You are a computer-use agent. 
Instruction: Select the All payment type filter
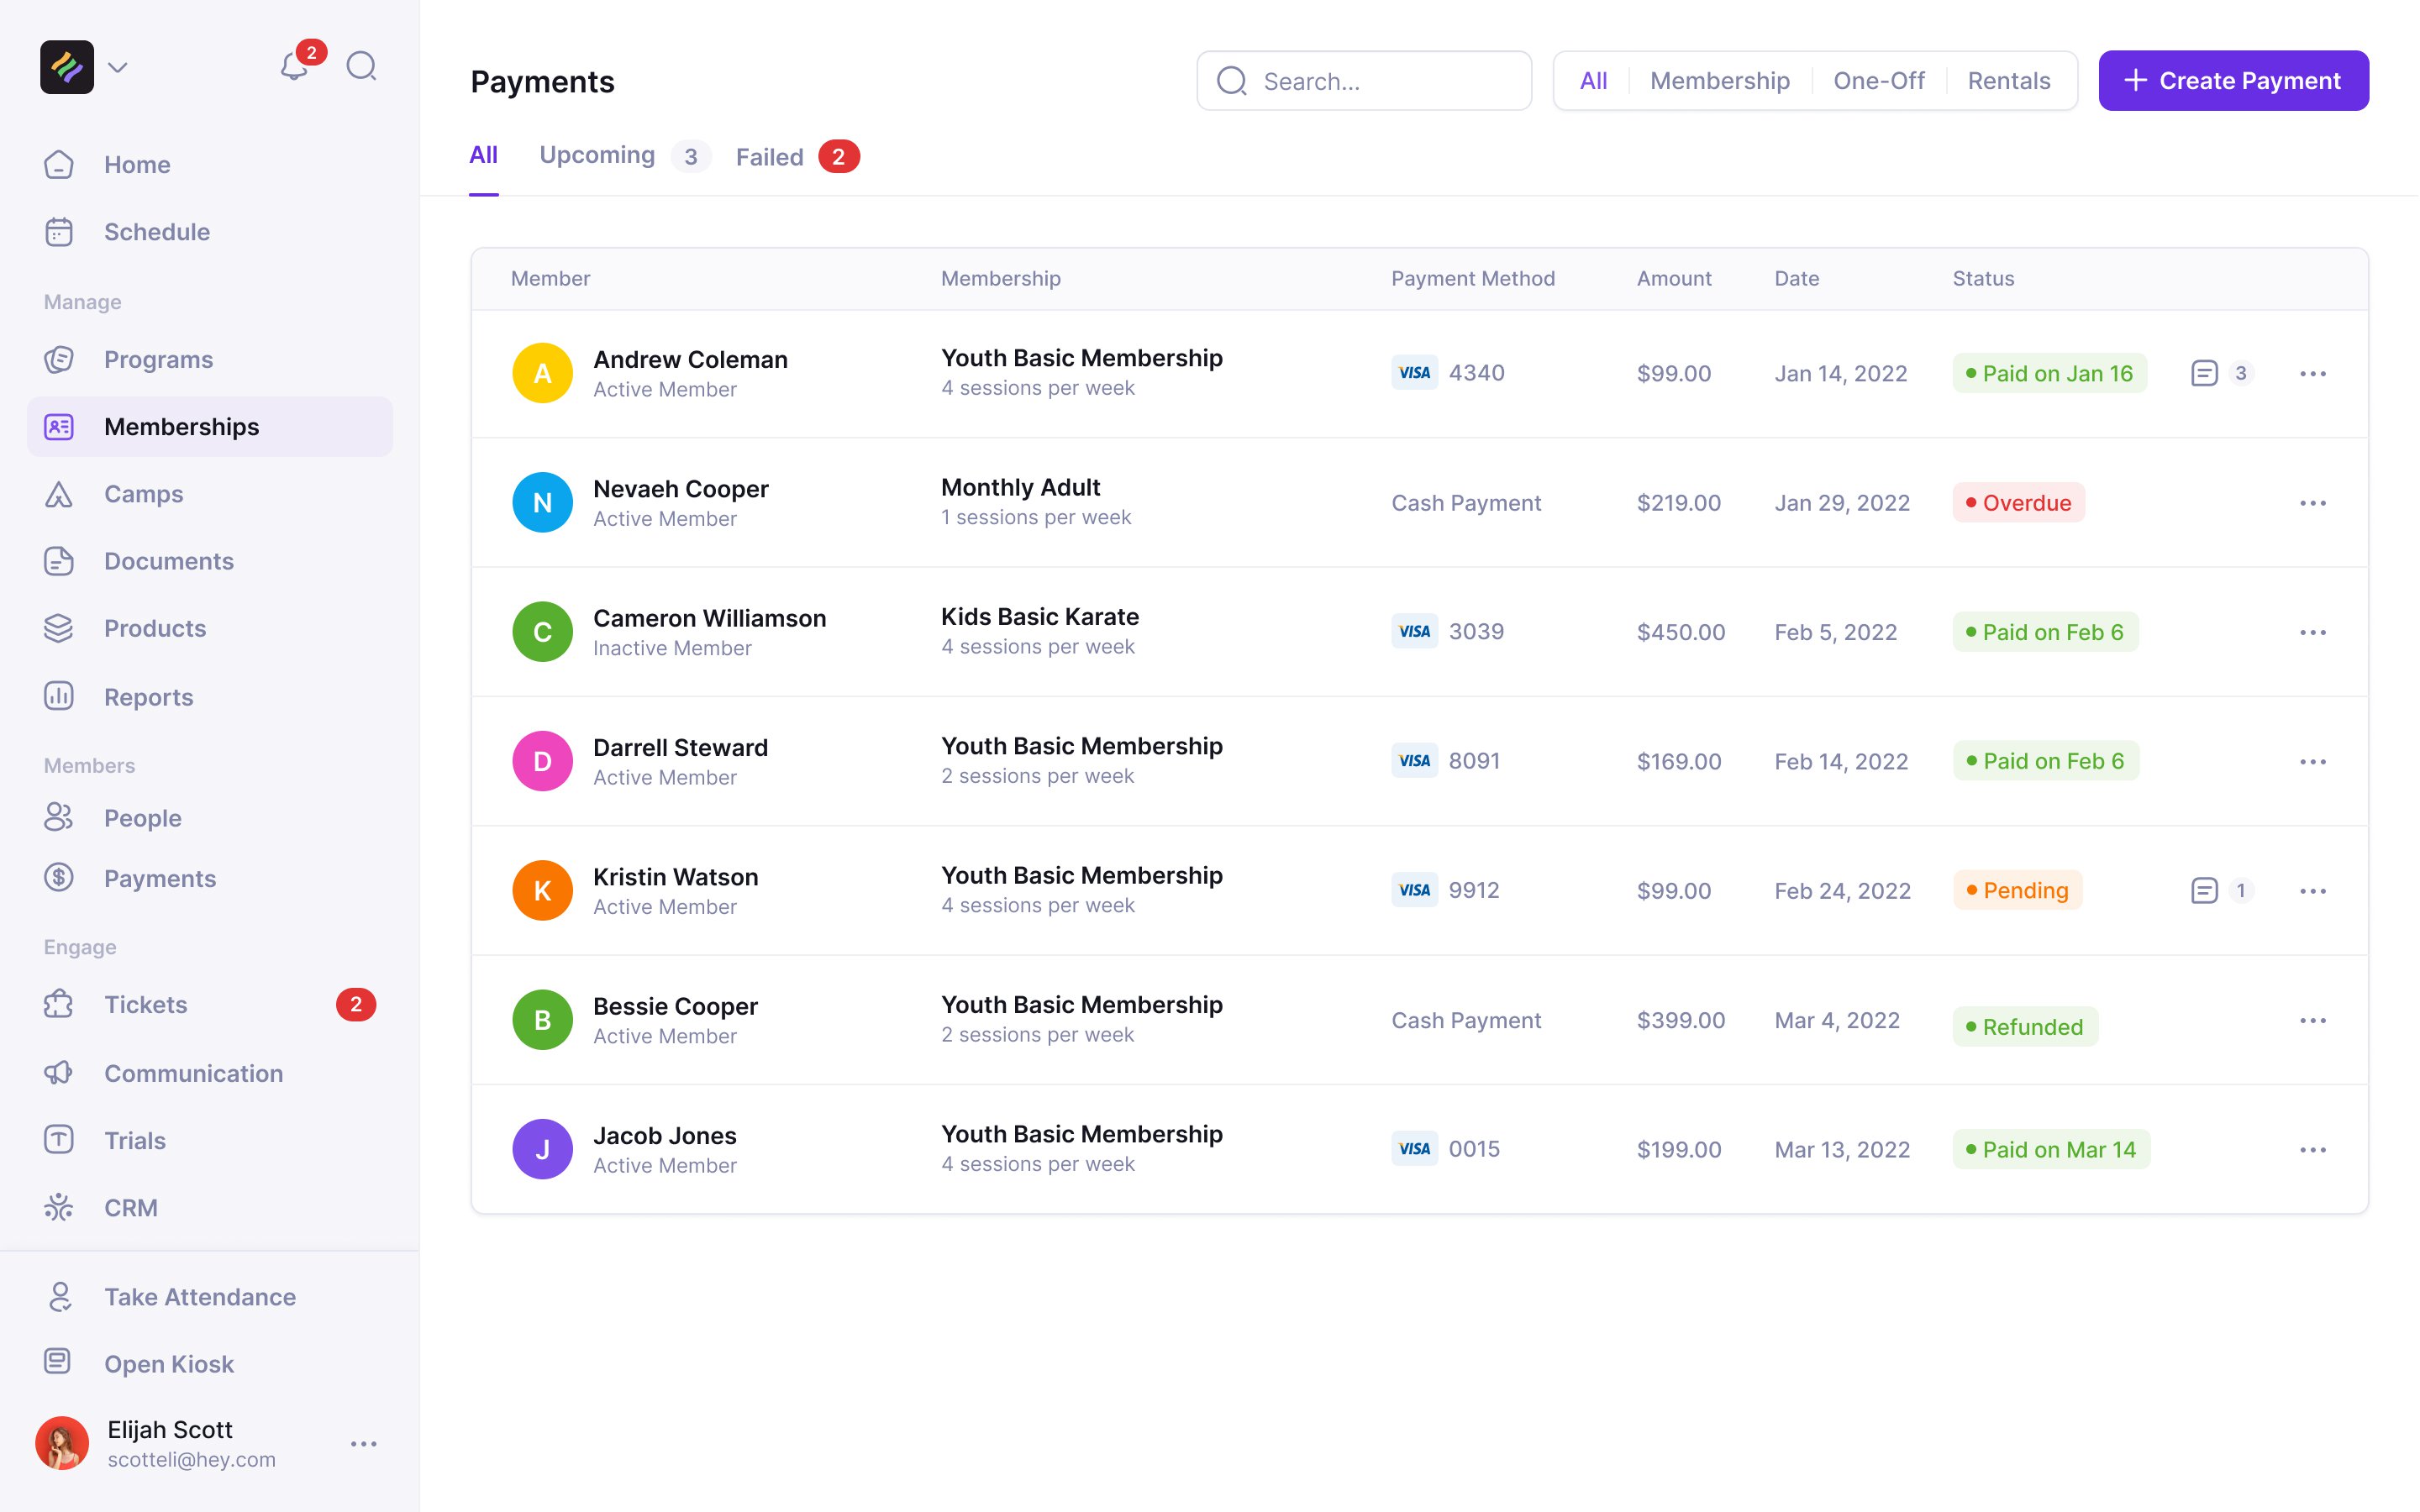click(x=1593, y=81)
